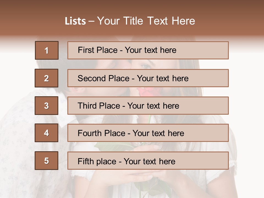Click the number 3 box
The width and height of the screenshot is (264, 198).
coord(46,106)
